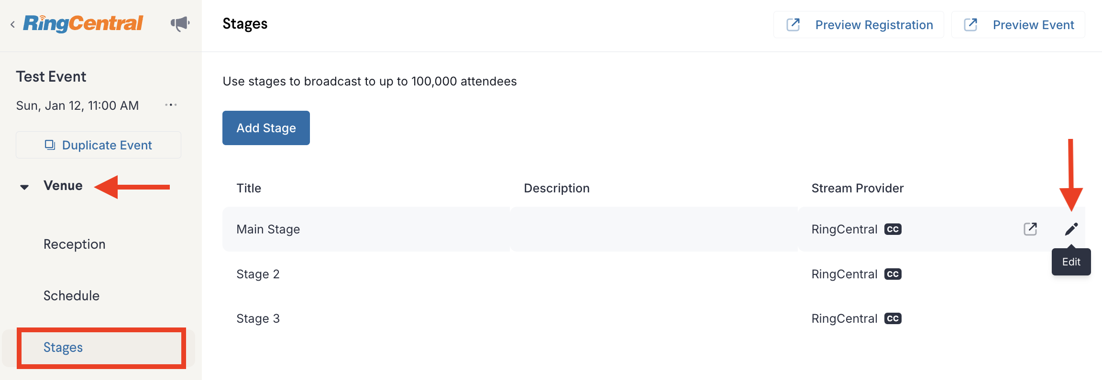The height and width of the screenshot is (380, 1102).
Task: Collapse the Venue section arrow
Action: (24, 187)
